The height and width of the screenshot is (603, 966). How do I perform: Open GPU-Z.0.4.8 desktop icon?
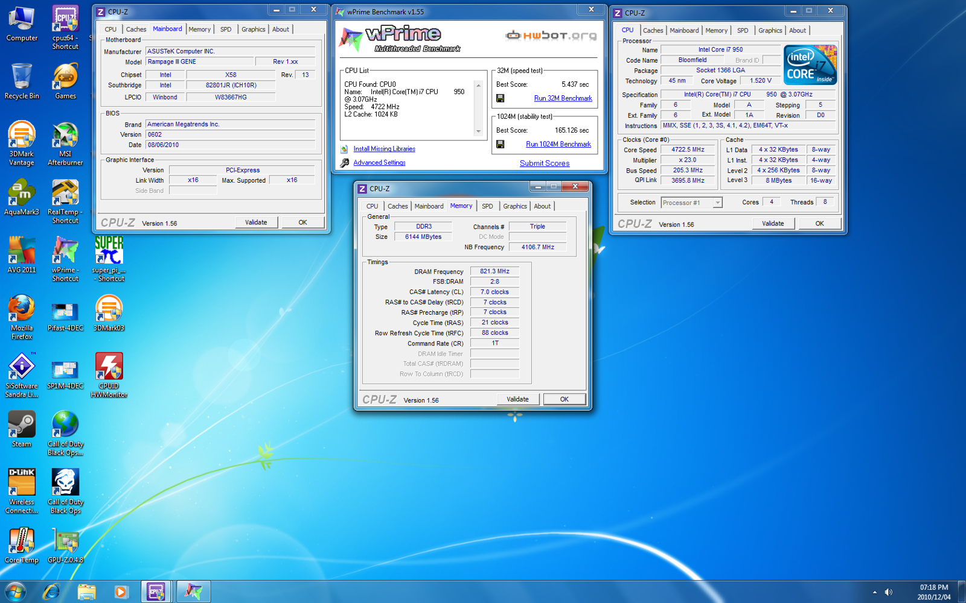point(65,546)
